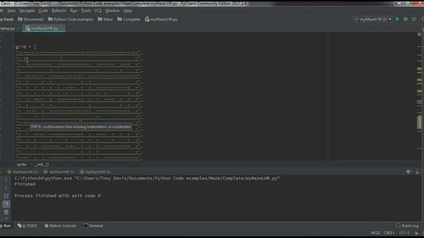Click the inspection indicator at editor top-right

[x=419, y=34]
